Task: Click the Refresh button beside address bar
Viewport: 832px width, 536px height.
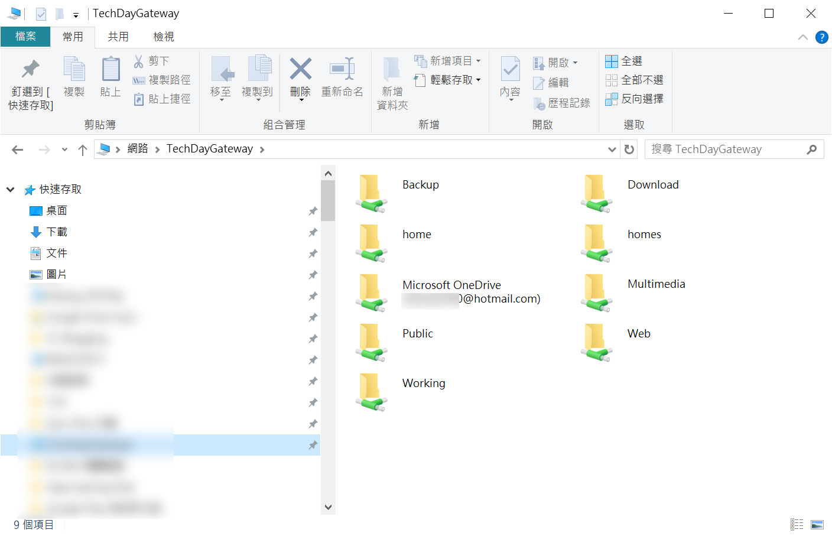Action: click(x=629, y=150)
